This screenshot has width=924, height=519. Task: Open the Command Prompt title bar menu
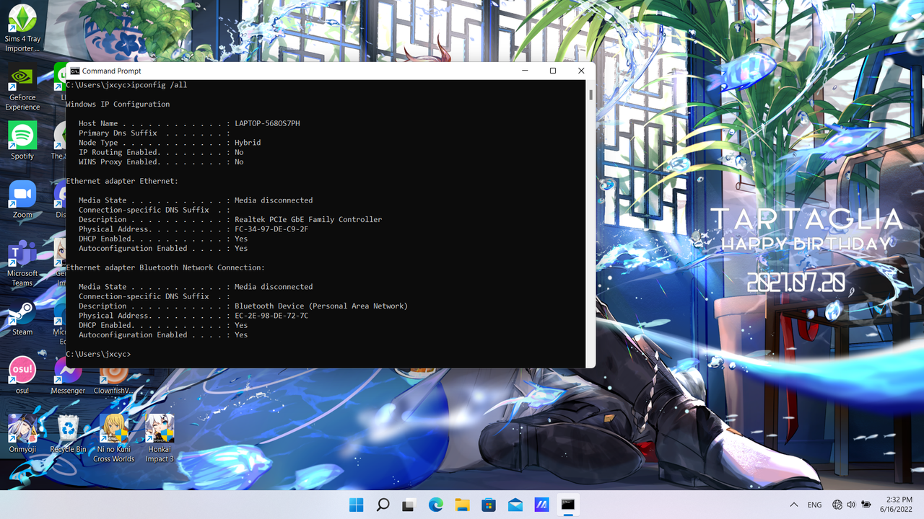[75, 71]
